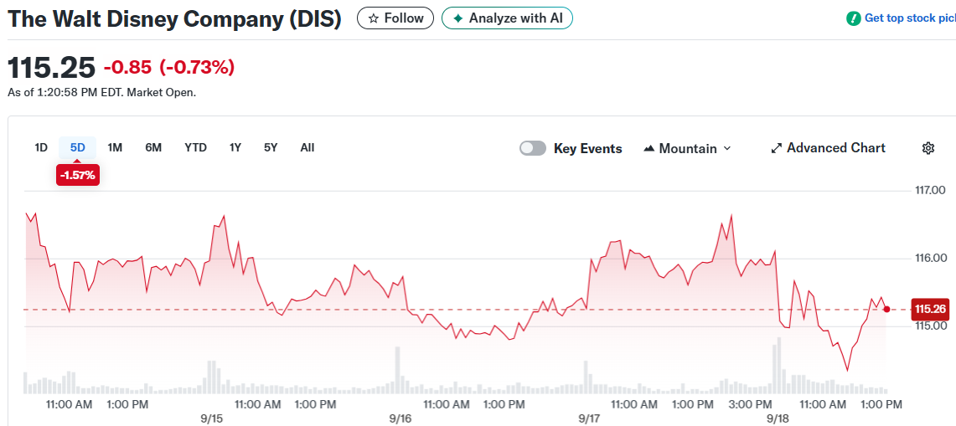Select the 1D time range

tap(41, 147)
